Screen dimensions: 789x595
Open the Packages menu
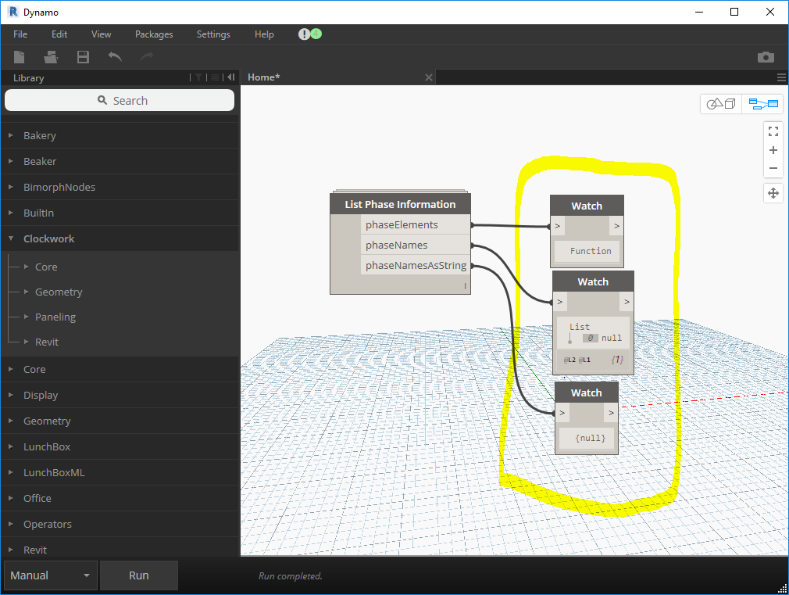coord(154,34)
